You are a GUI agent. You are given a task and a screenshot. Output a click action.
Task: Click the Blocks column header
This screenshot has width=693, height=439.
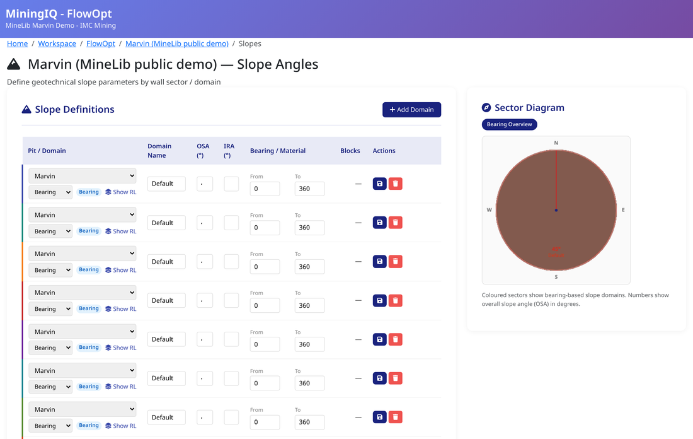[x=350, y=151]
